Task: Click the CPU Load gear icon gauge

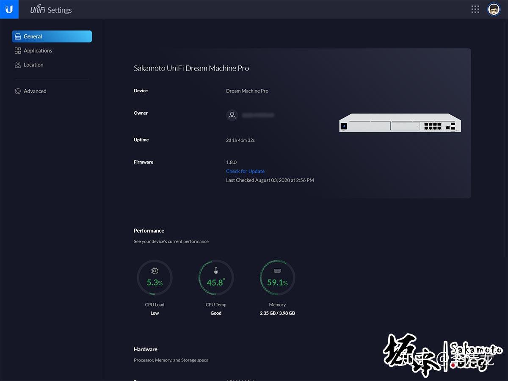Action: (155, 271)
